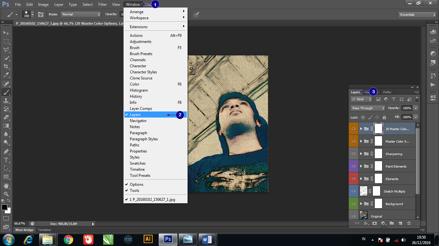Toggle visibility of the Background layer
The height and width of the screenshot is (246, 439).
(x=353, y=203)
